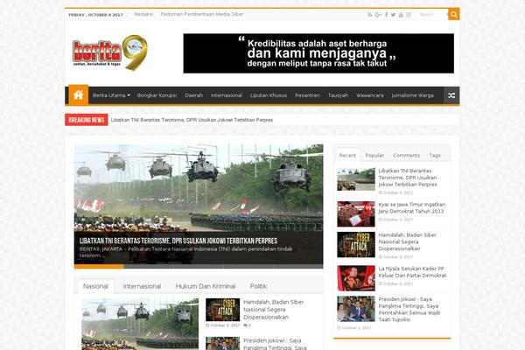Switch to the Comments tab
This screenshot has width=525, height=350.
click(406, 156)
